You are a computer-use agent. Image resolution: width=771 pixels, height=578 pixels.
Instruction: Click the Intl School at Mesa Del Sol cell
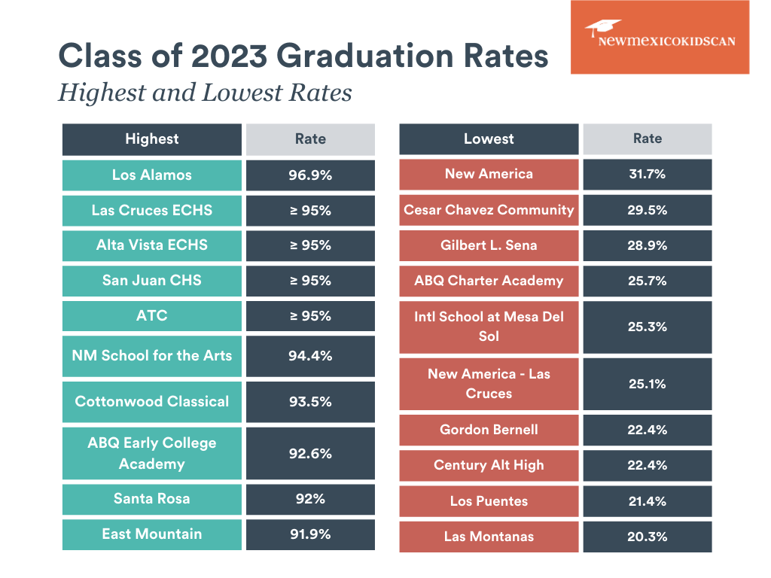pos(489,327)
